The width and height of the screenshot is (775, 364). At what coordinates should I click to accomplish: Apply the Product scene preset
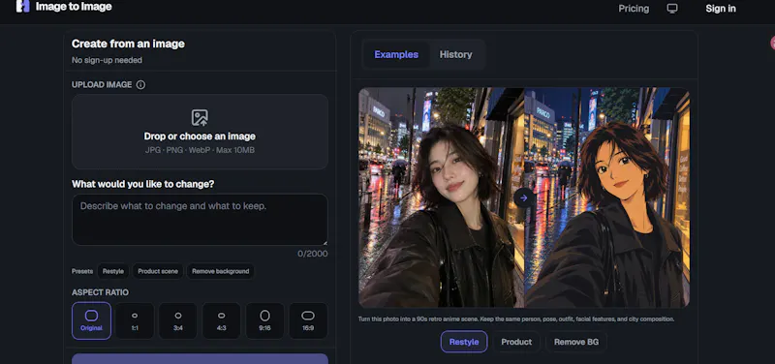[x=158, y=271]
